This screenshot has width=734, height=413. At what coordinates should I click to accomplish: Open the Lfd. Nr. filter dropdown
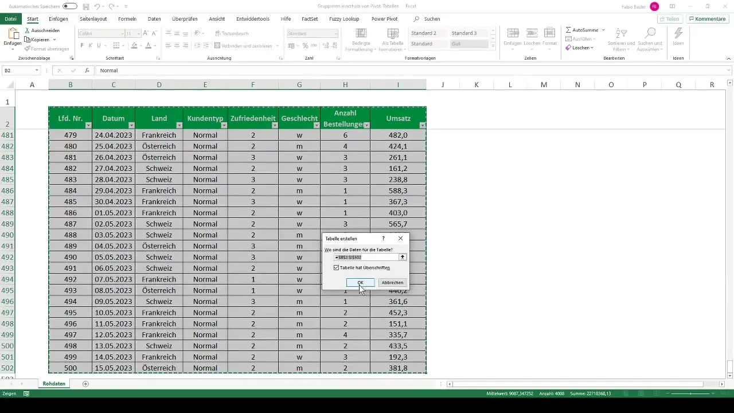pyautogui.click(x=88, y=125)
